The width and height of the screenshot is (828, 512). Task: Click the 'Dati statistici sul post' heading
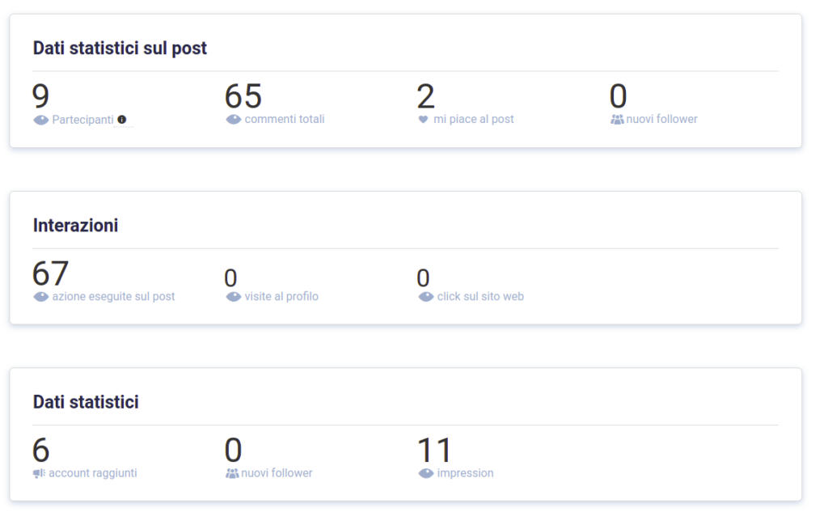(x=120, y=48)
